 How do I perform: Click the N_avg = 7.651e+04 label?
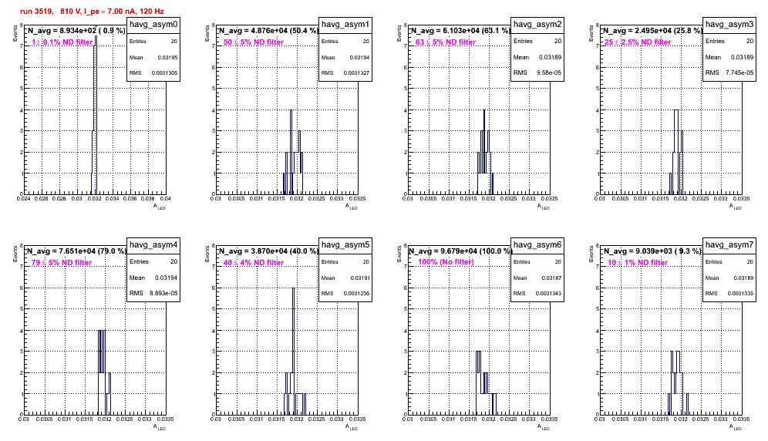click(76, 251)
